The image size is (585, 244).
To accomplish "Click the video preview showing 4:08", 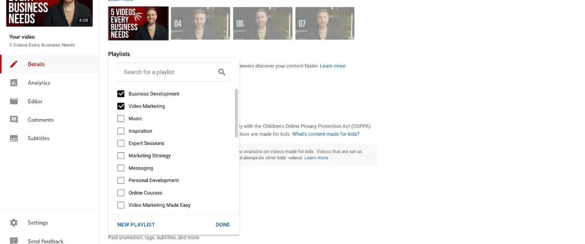I will coord(49,13).
